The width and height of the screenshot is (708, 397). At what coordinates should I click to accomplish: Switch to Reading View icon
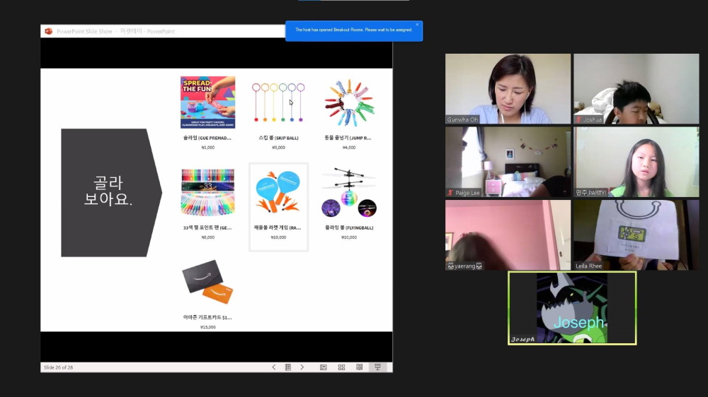[x=360, y=367]
